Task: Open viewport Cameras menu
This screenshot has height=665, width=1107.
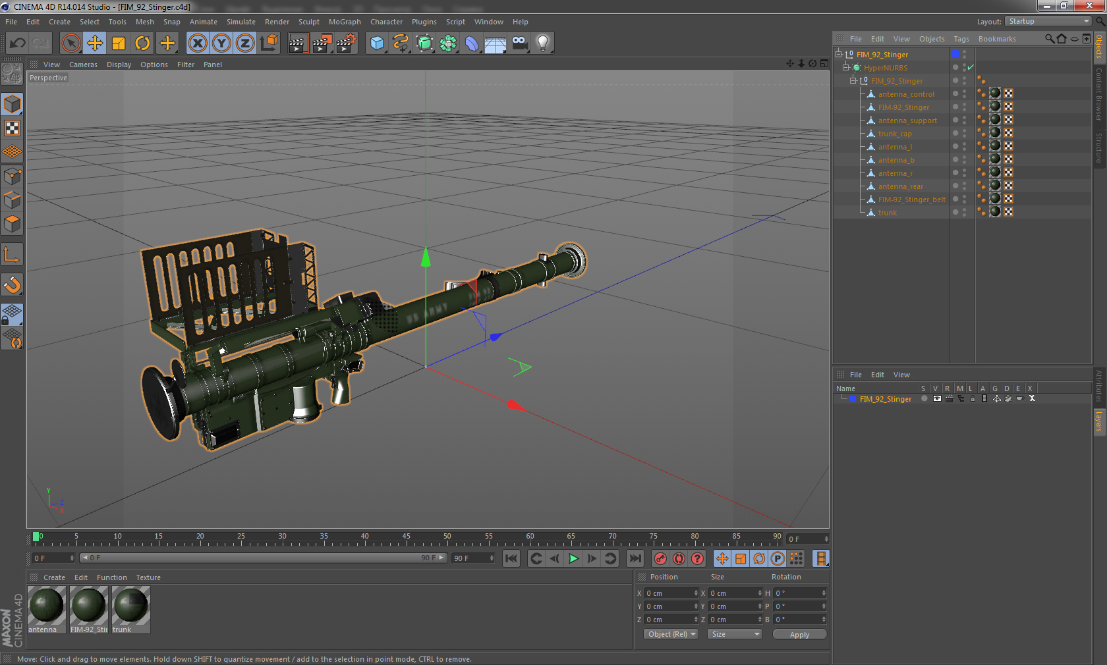Action: point(83,65)
